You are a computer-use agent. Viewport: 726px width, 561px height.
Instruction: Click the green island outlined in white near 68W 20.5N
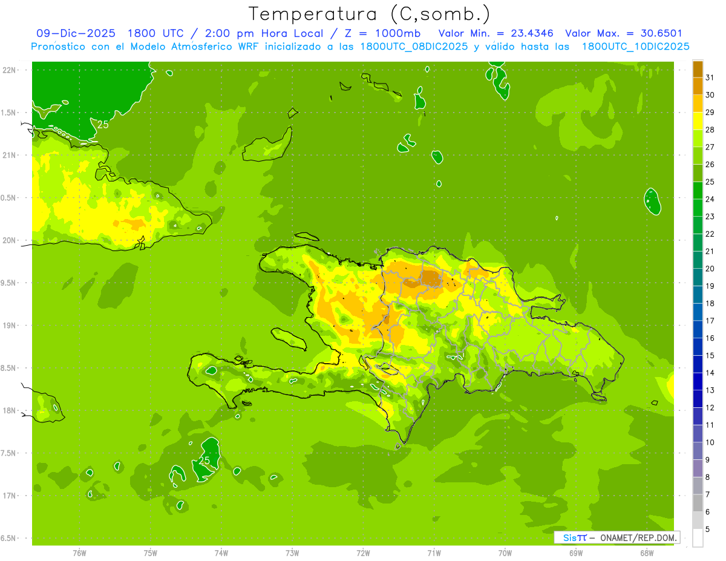652,202
